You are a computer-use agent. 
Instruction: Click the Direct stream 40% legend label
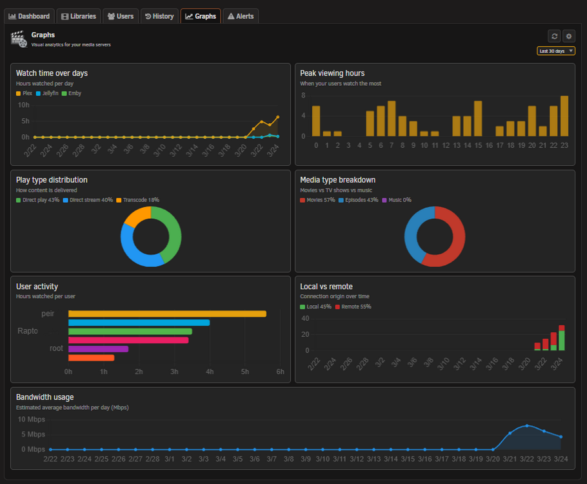point(92,200)
